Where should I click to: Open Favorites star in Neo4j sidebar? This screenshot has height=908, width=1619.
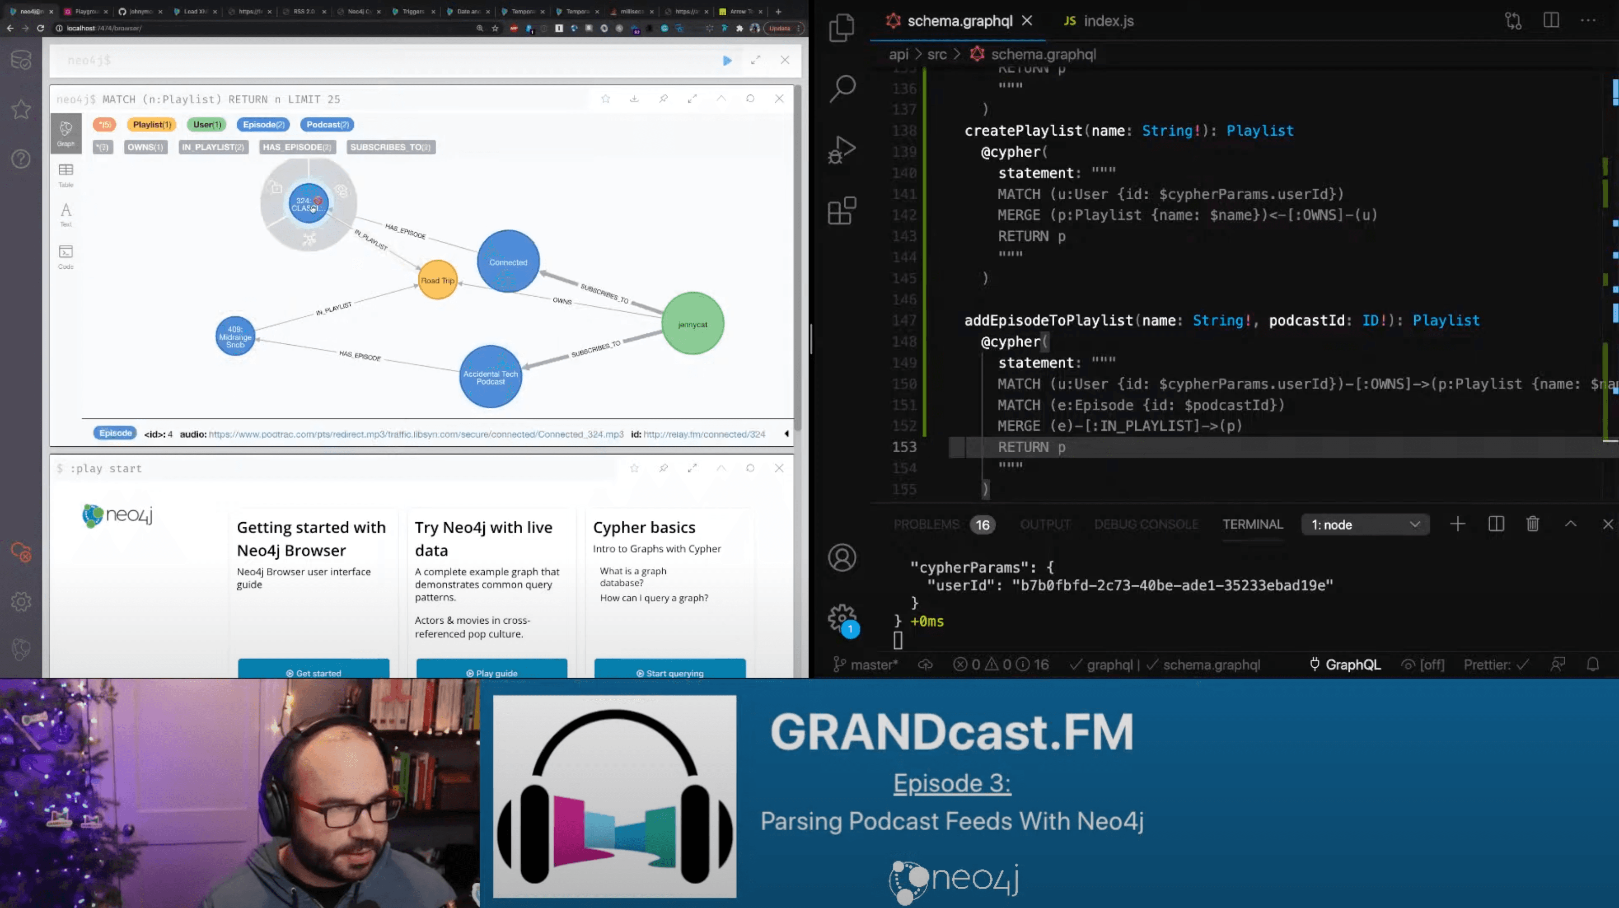pos(21,109)
